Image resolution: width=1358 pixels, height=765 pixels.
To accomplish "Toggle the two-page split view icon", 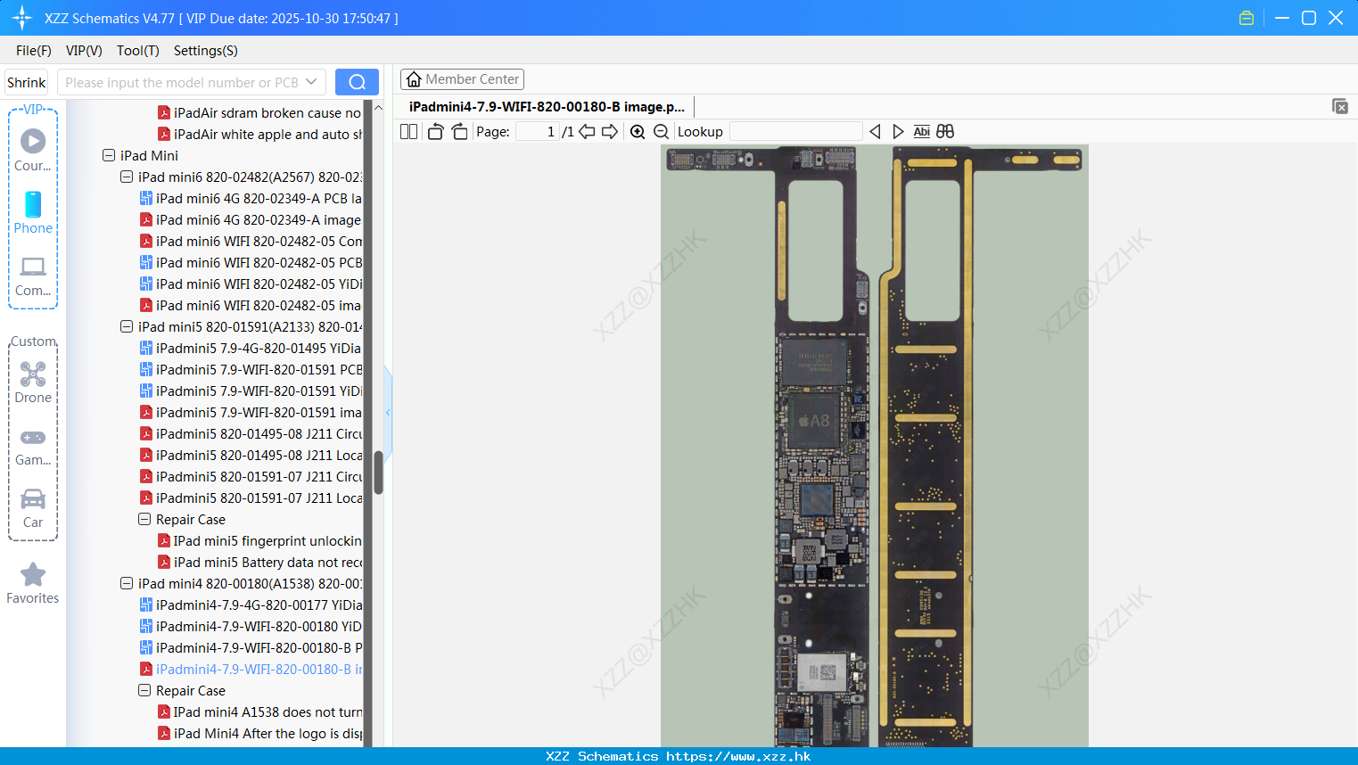I will [x=409, y=131].
